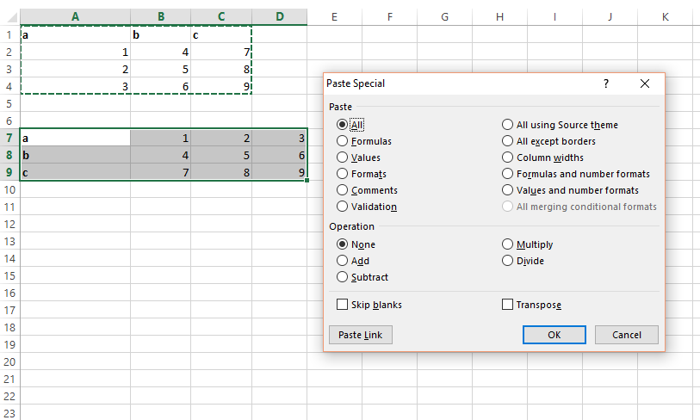Select column D header
The image size is (700, 420).
(x=280, y=17)
